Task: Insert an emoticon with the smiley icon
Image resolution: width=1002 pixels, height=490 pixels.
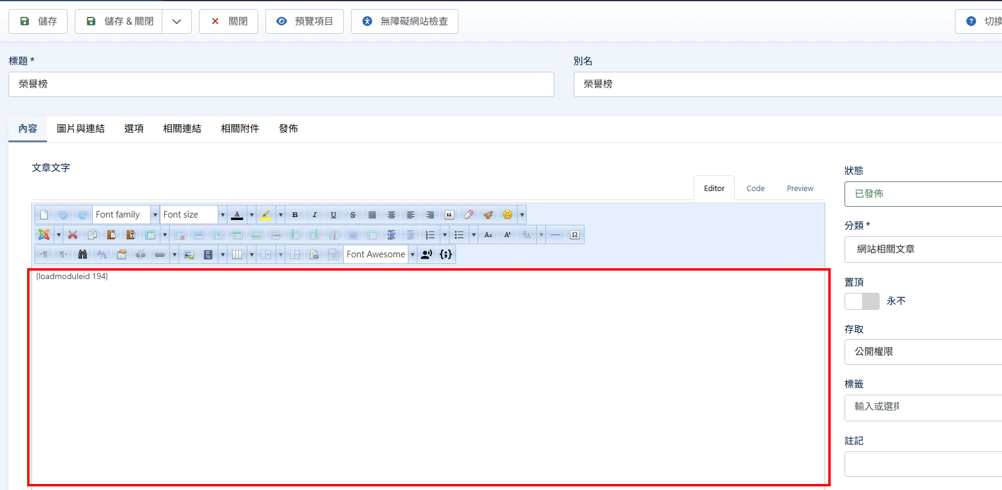Action: coord(507,215)
